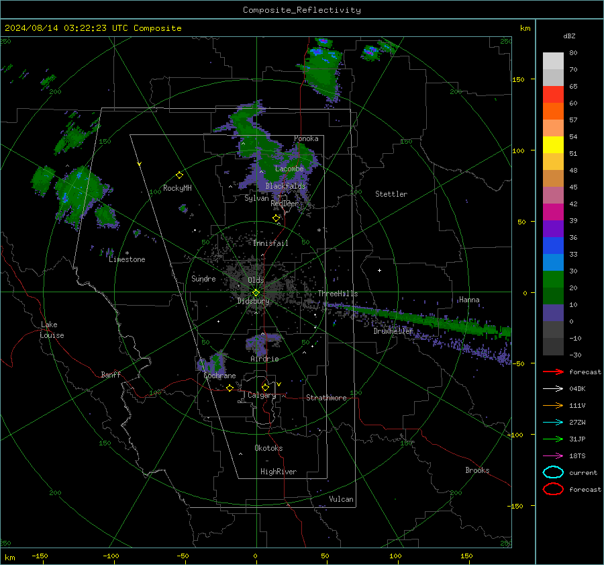Click the red 'forecast' ellipse icon
Image resolution: width=604 pixels, height=565 pixels.
click(x=553, y=489)
